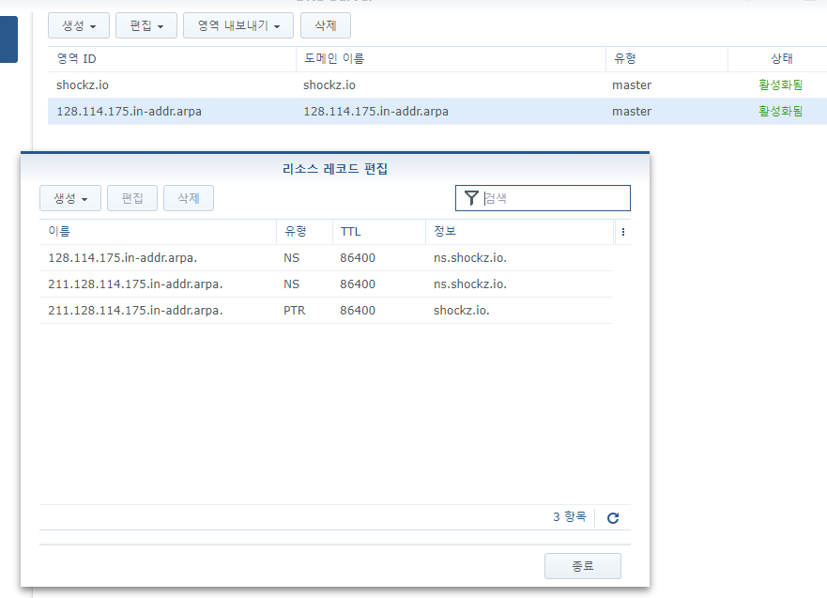Select the shockz.io zone row
Image resolution: width=827 pixels, height=598 pixels.
tap(282, 85)
